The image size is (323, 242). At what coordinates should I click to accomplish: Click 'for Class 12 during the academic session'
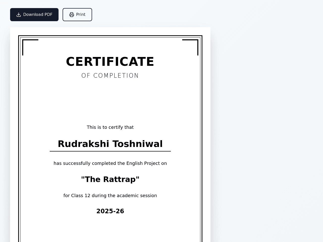[110, 196]
